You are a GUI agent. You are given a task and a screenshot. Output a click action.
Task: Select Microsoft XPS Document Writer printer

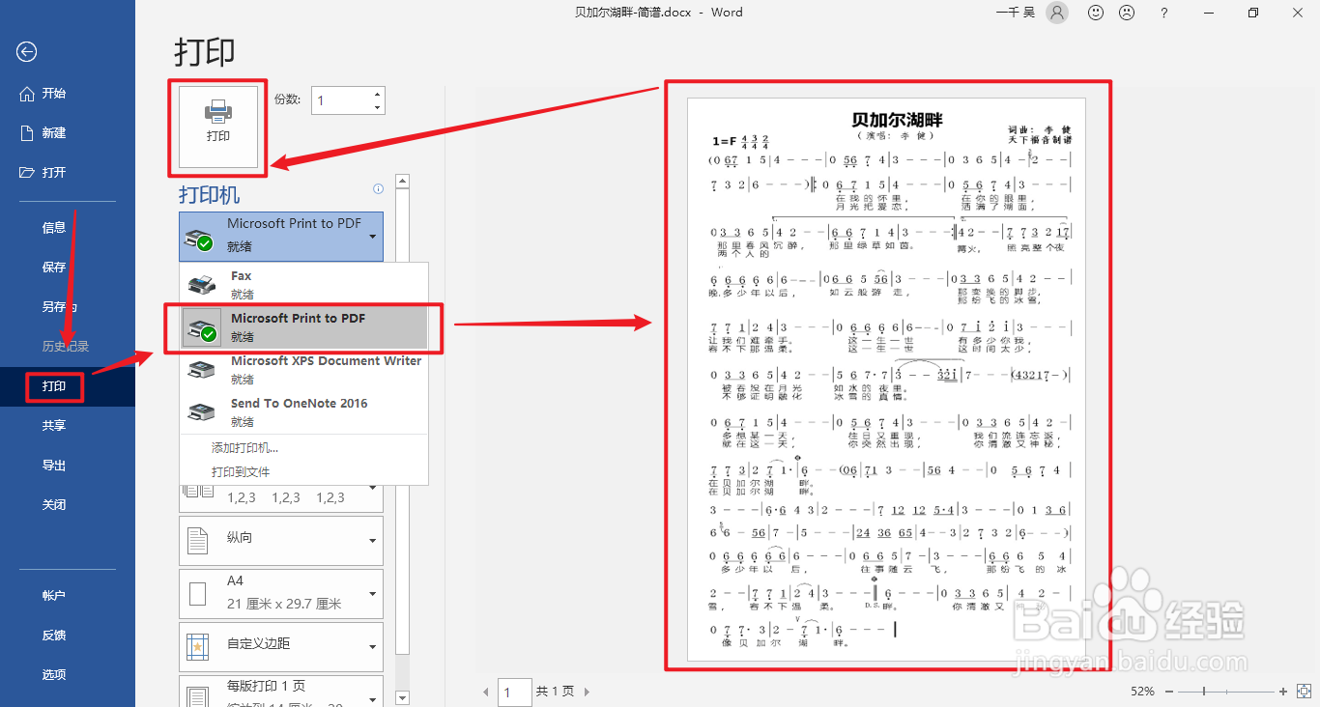(304, 369)
